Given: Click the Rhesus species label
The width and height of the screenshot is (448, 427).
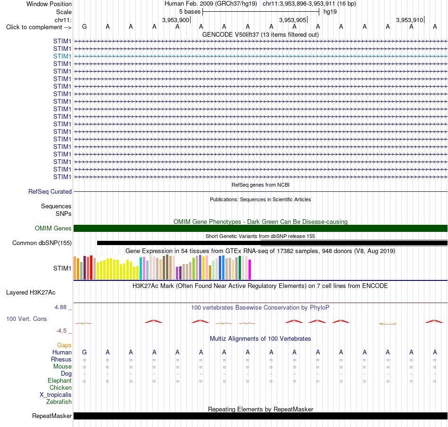Looking at the screenshot, I should pyautogui.click(x=61, y=359).
